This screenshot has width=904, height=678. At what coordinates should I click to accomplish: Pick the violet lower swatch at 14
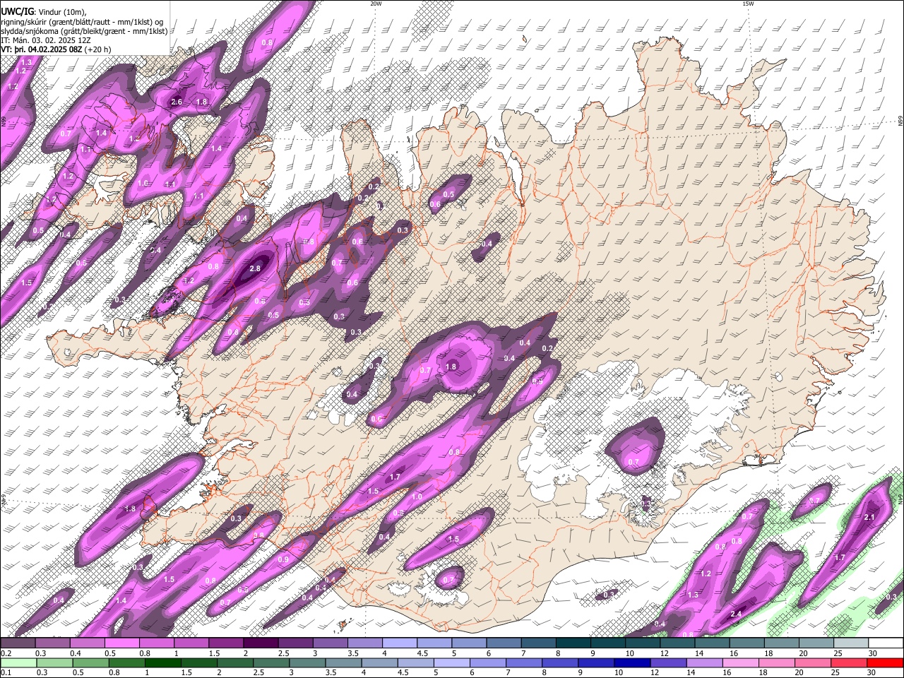703,662
